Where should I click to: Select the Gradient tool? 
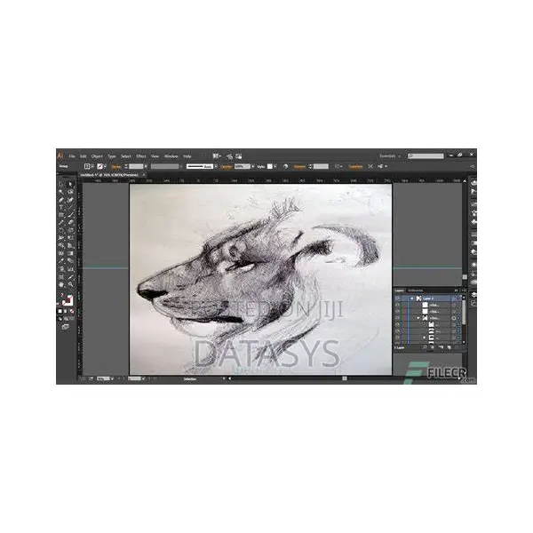coord(70,253)
